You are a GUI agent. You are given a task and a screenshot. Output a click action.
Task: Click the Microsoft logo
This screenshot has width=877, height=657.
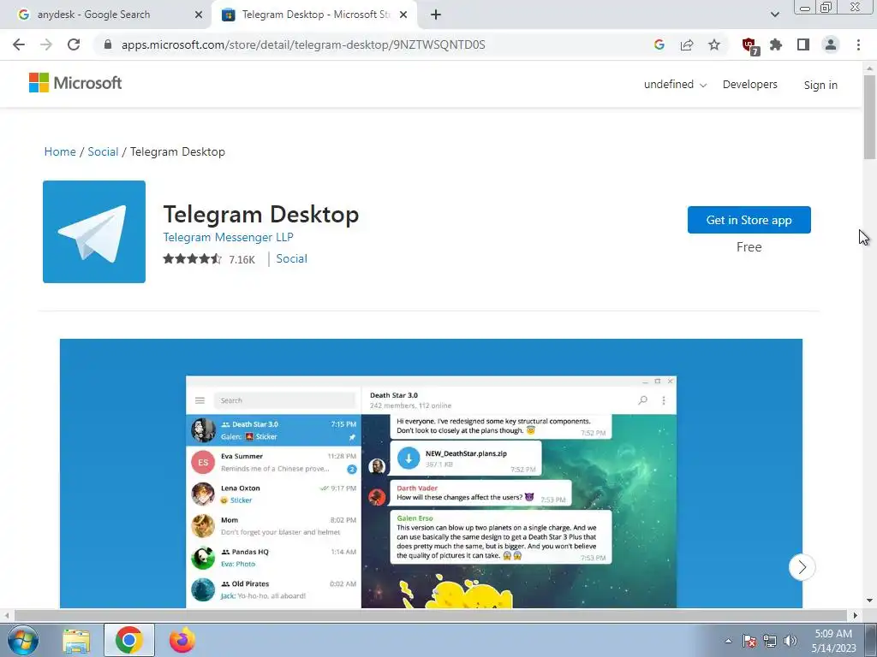[x=75, y=83]
